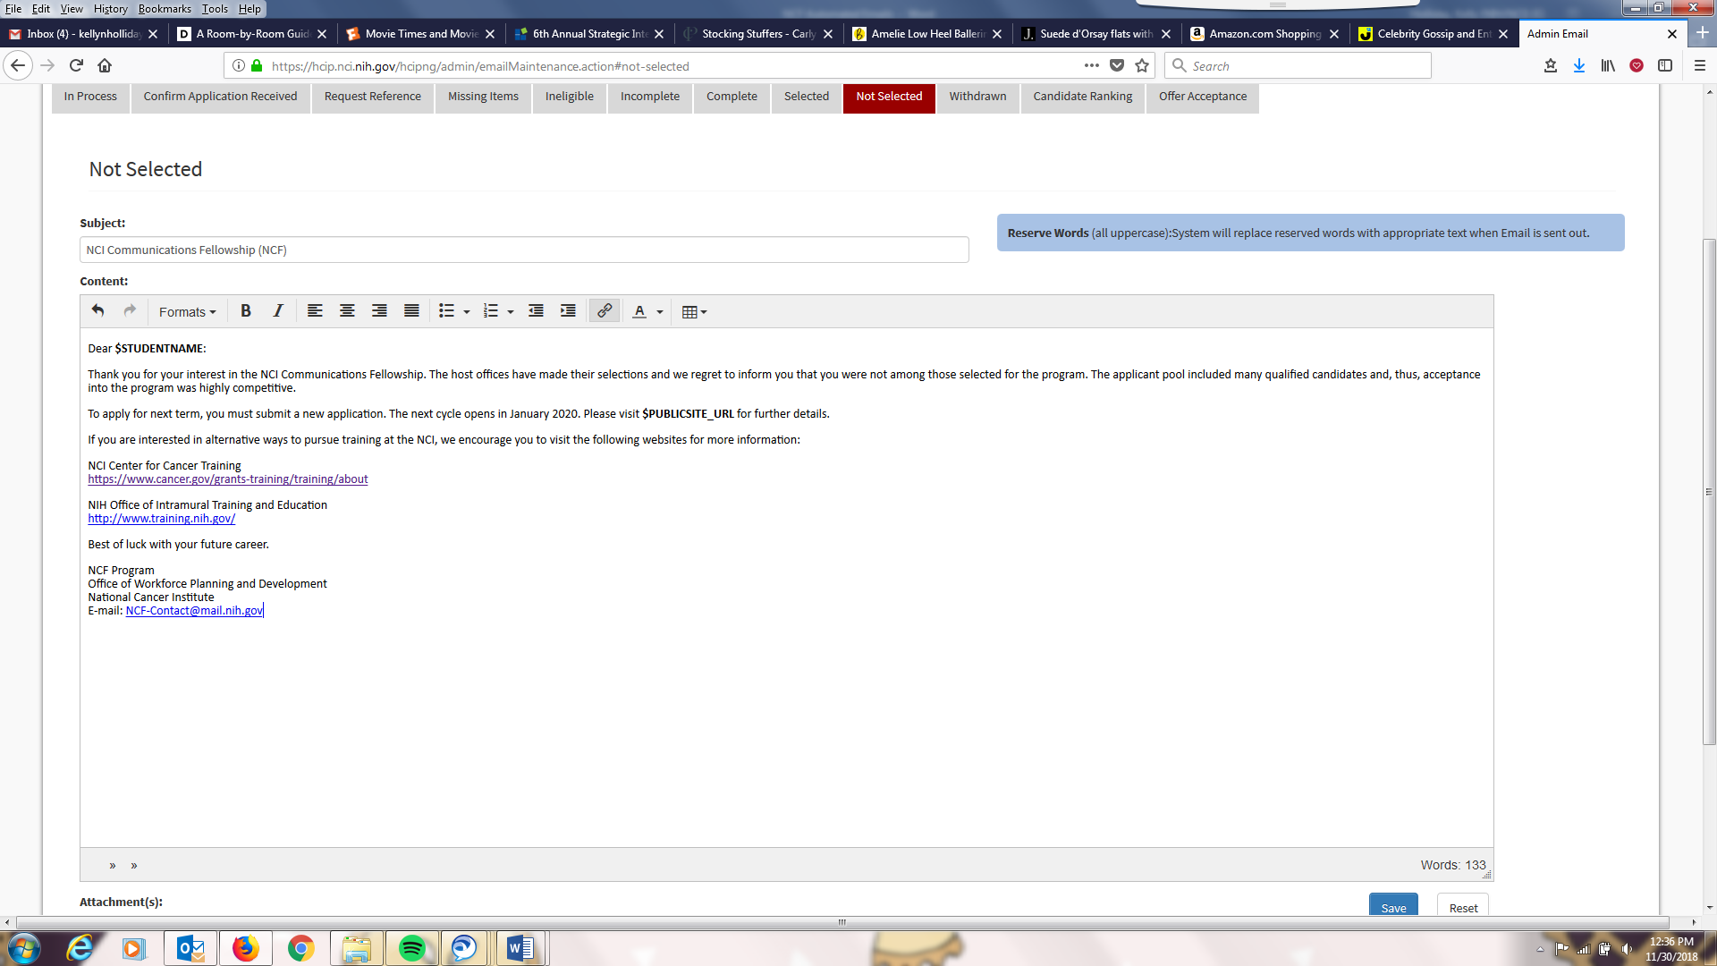Switch to the Withdrawn tab

click(977, 97)
